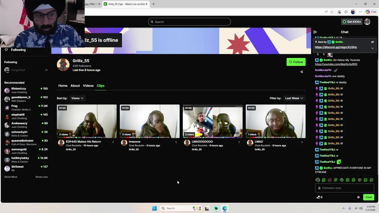Open stephskiii recommended channel
The width and height of the screenshot is (379, 213).
click(26, 116)
